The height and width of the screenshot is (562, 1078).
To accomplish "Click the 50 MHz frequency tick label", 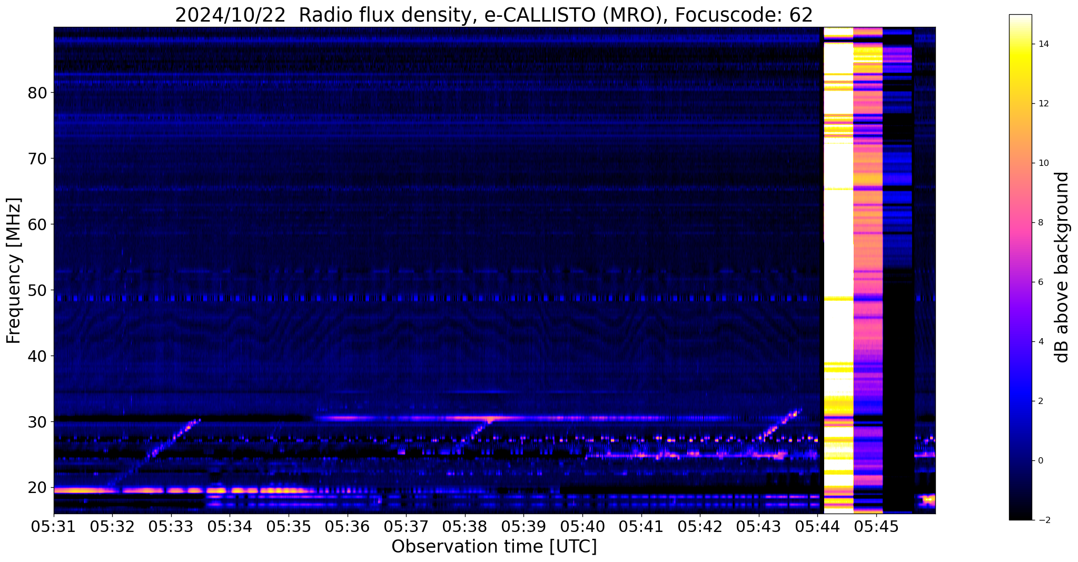I will tap(37, 290).
